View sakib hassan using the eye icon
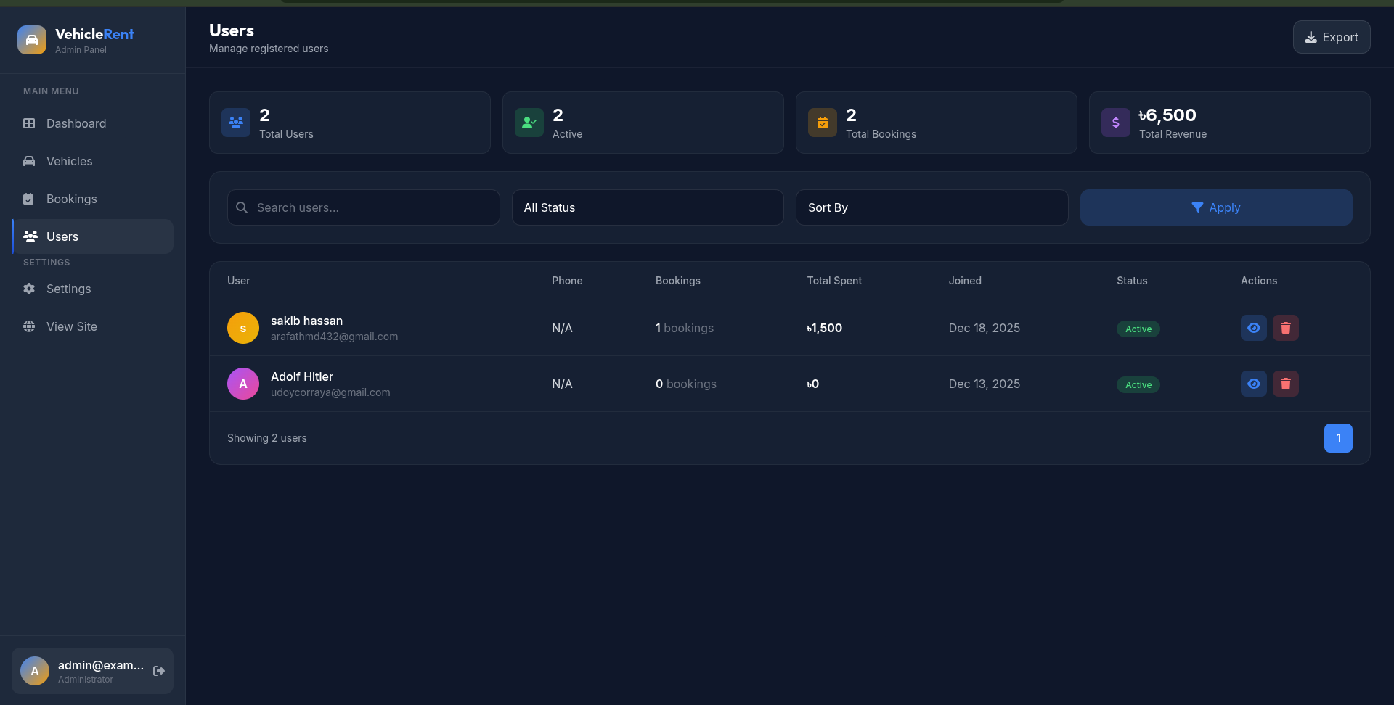The height and width of the screenshot is (705, 1394). pos(1254,328)
